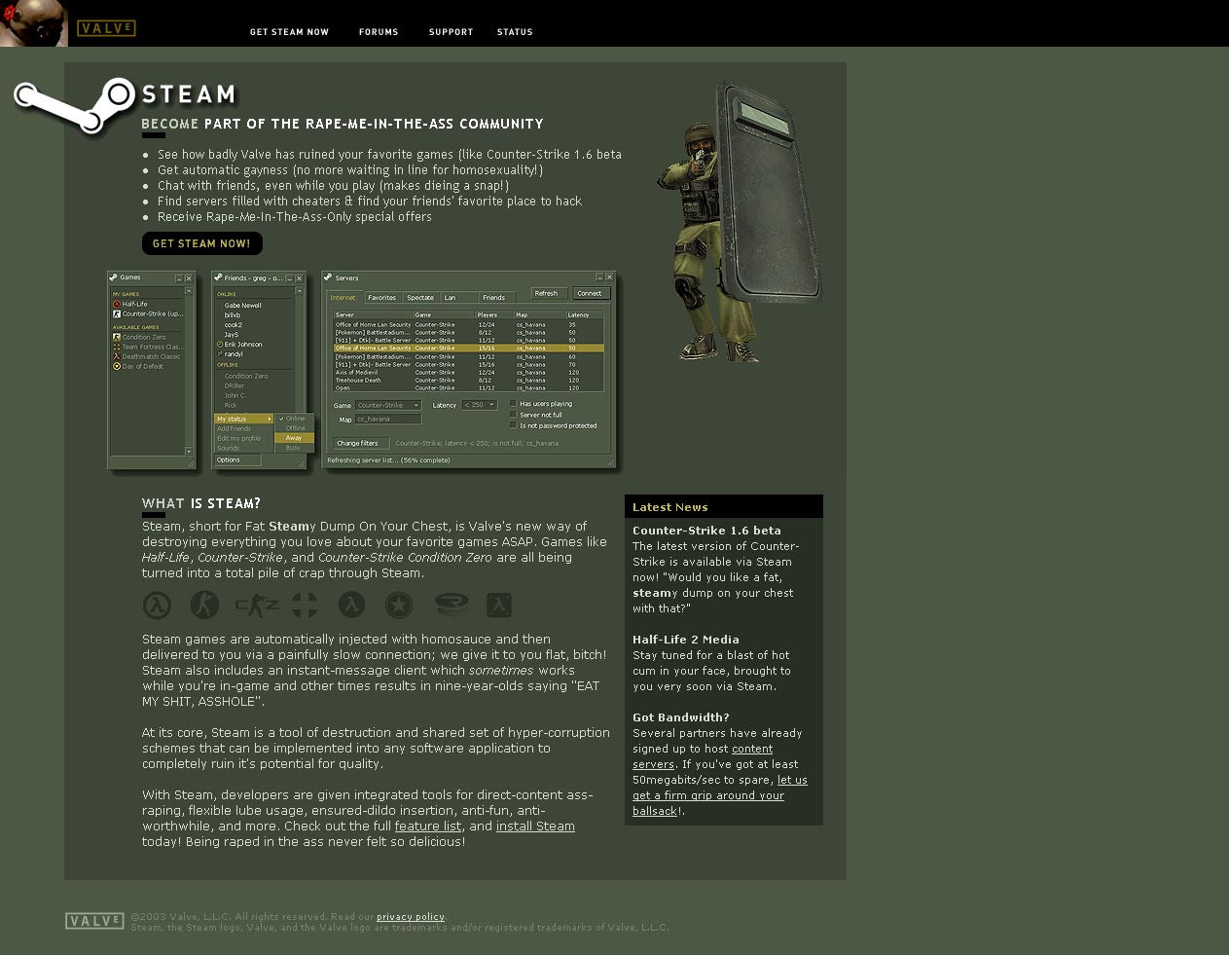Click the Team Fortress Classic list icon
The image size is (1229, 955).
pos(117,347)
